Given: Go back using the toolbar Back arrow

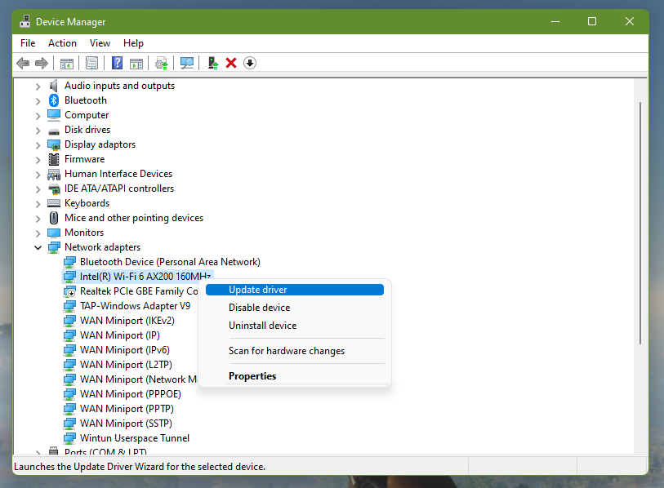Looking at the screenshot, I should point(23,63).
